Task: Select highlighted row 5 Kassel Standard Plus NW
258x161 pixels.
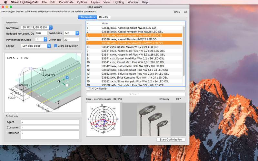Action: [x=134, y=43]
